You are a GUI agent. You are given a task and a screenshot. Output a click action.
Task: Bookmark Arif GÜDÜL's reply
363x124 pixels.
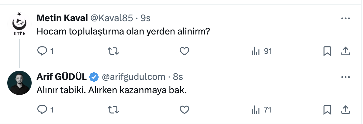point(327,110)
